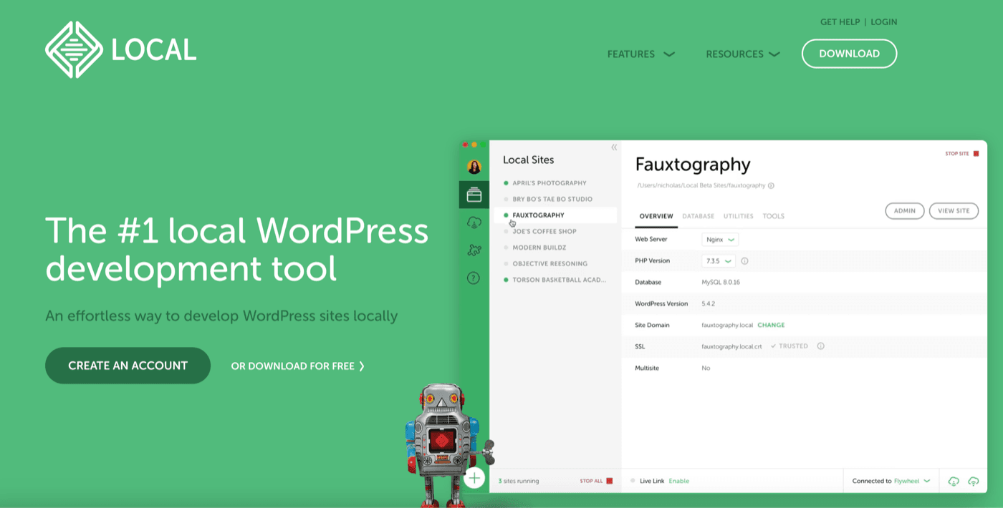Switch to the Database tab
This screenshot has height=508, width=1003.
click(698, 216)
